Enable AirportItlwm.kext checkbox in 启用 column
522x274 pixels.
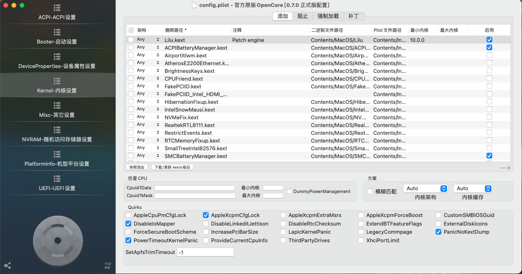(x=489, y=55)
